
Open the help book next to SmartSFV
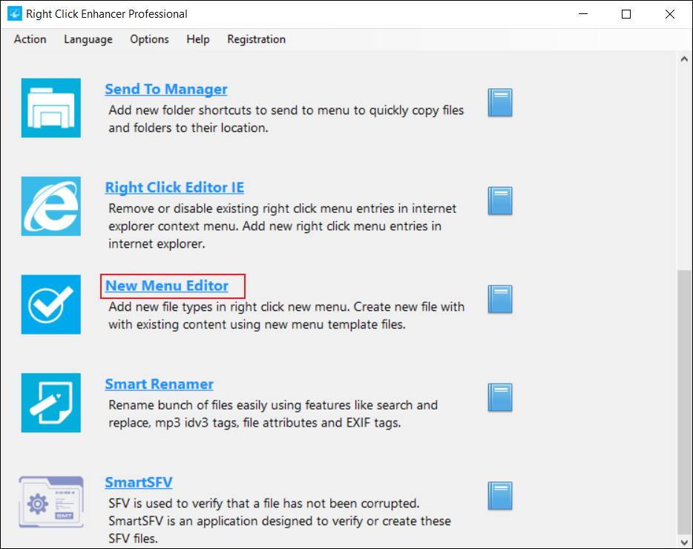point(499,496)
